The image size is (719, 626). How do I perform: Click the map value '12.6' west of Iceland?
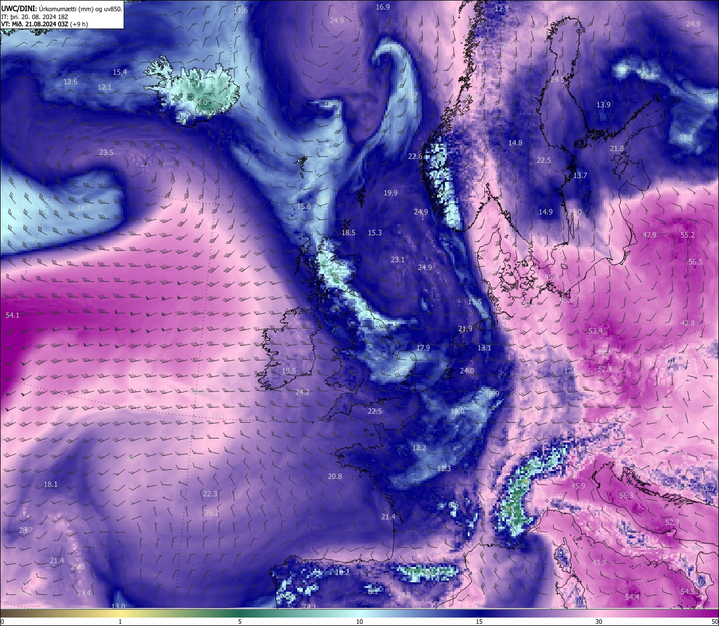[70, 82]
